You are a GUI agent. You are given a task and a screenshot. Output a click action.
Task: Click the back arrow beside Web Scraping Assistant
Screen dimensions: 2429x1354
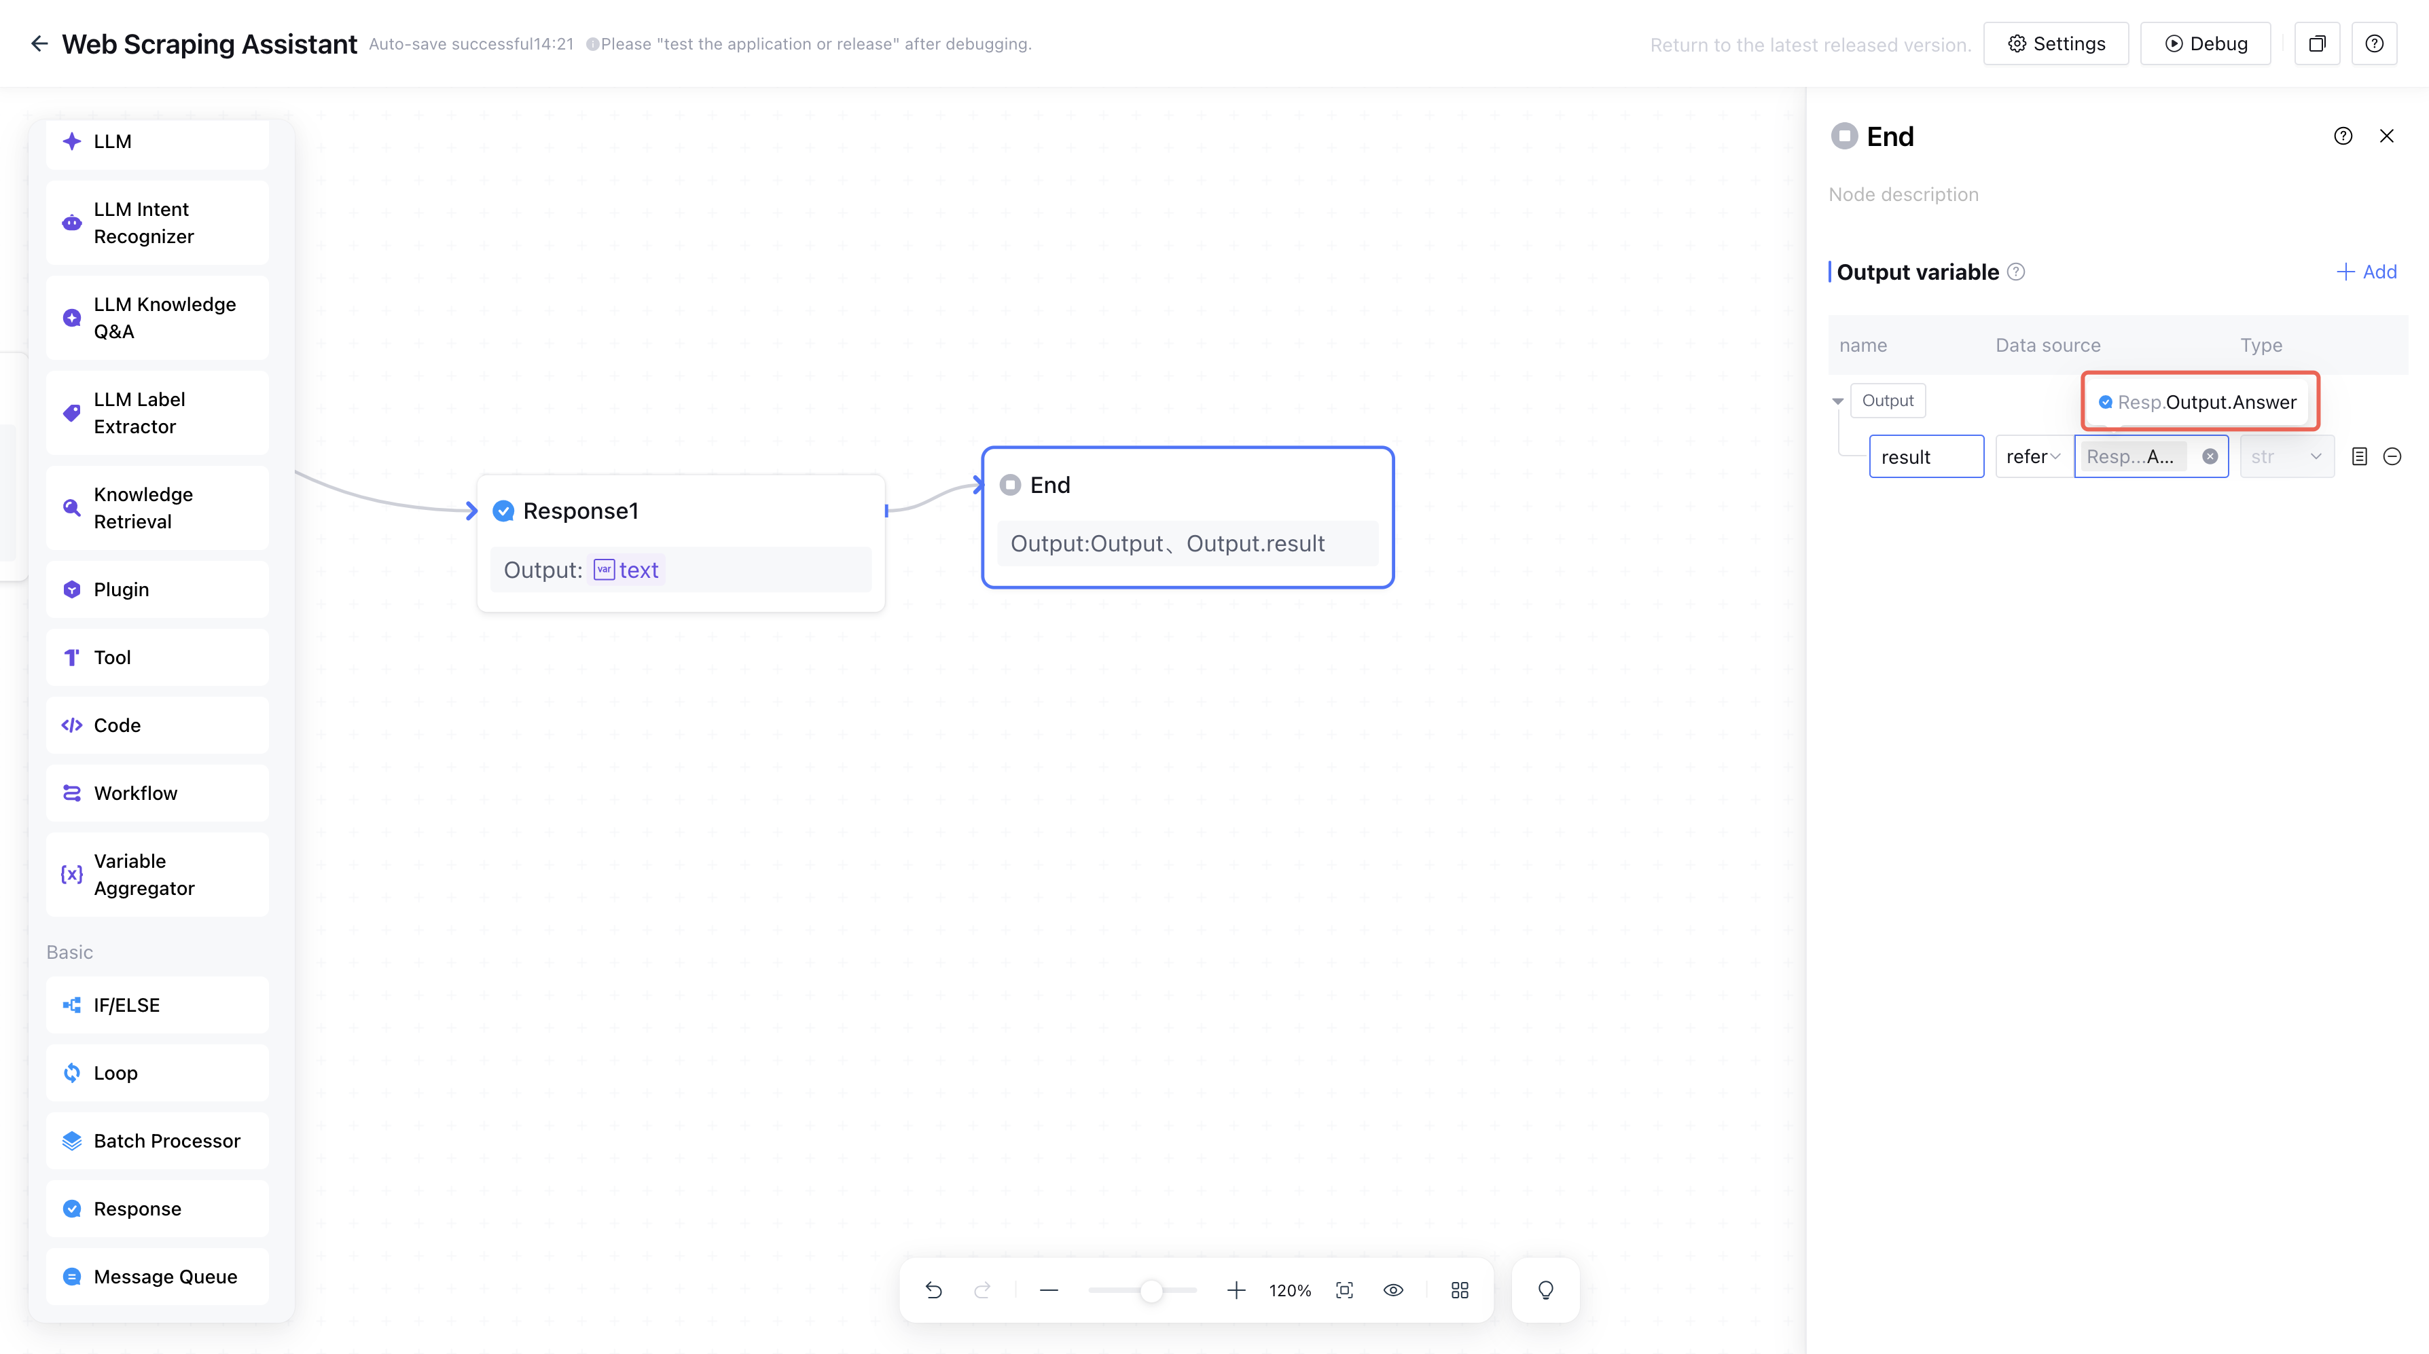click(39, 43)
